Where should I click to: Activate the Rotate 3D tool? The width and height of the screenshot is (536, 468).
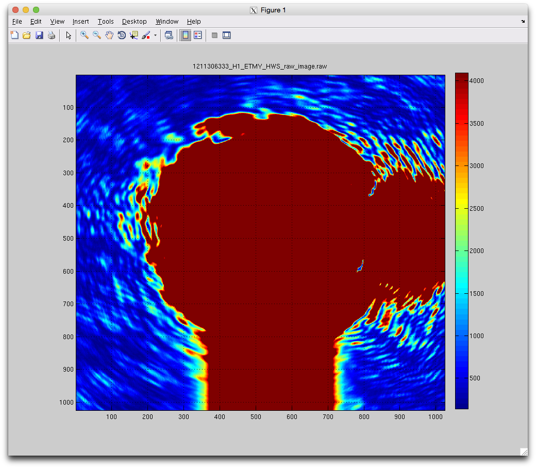122,36
